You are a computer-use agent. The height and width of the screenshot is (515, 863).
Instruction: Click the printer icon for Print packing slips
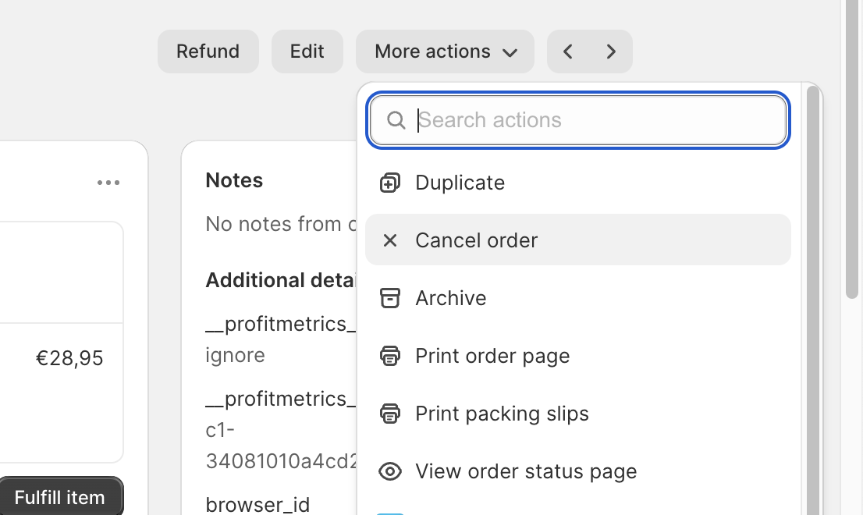coord(389,414)
